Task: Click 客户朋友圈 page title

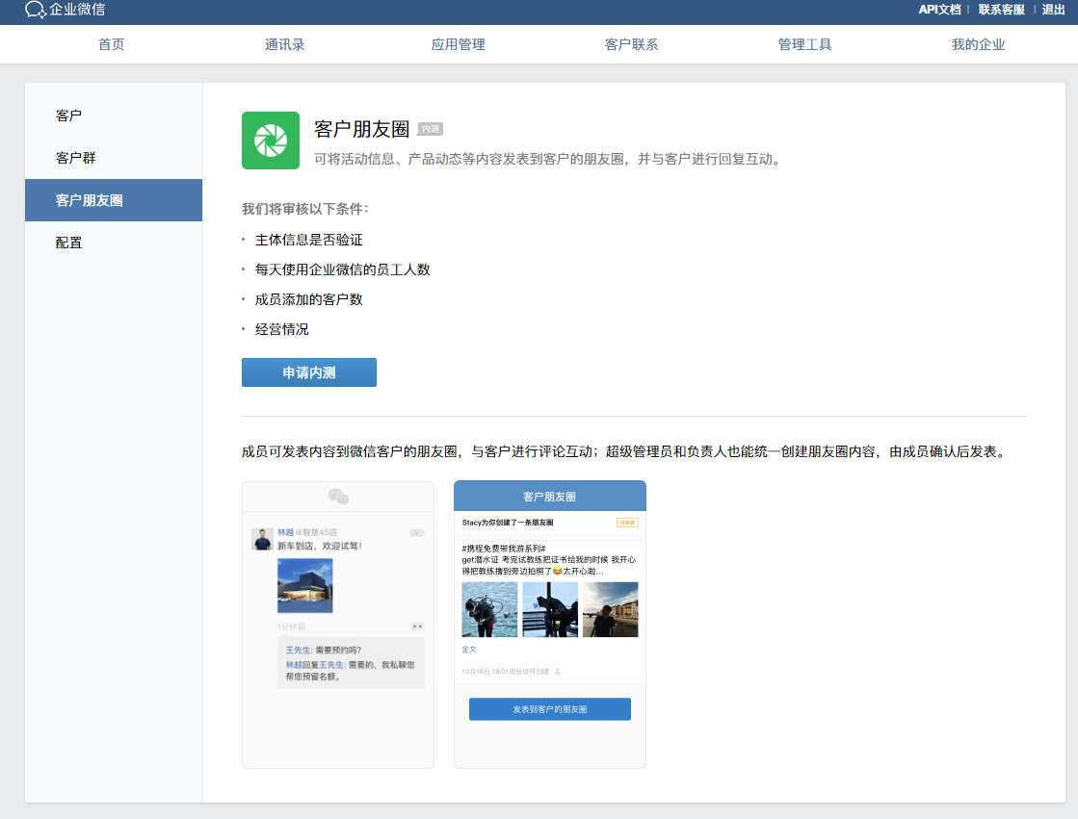Action: point(361,129)
